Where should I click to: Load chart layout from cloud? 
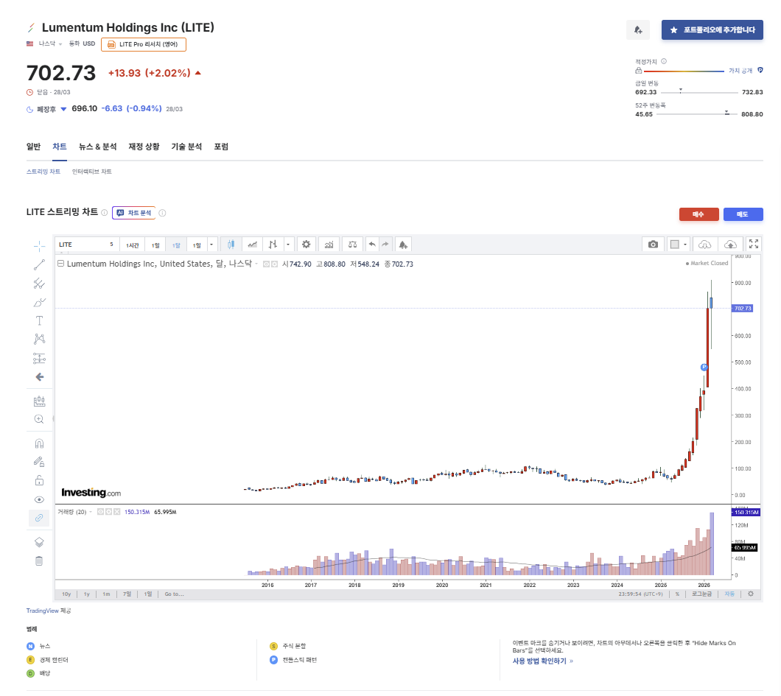705,245
